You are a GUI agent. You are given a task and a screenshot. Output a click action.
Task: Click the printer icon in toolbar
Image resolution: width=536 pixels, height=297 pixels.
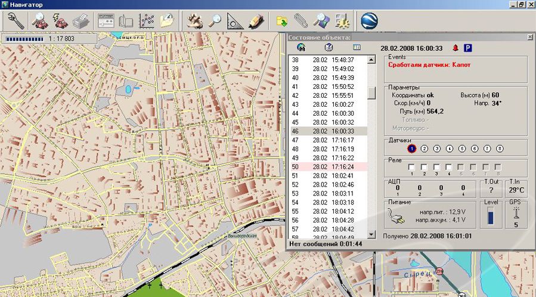click(80, 21)
